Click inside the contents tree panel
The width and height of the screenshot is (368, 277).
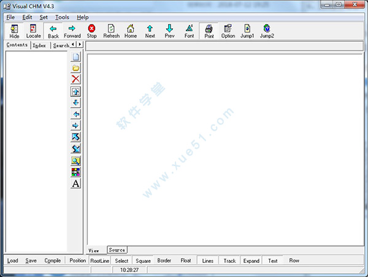coord(37,152)
